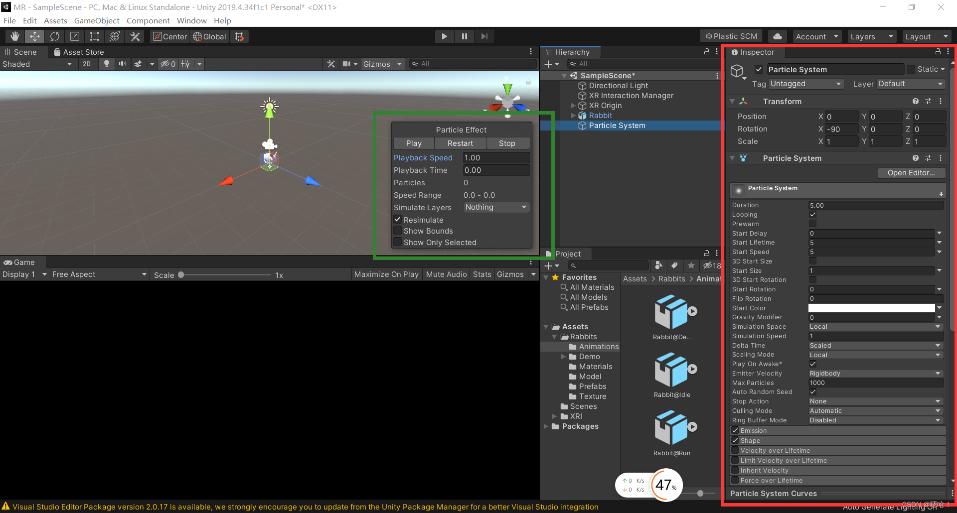Open the Window menu
Viewport: 957px width, 513px height.
click(191, 20)
